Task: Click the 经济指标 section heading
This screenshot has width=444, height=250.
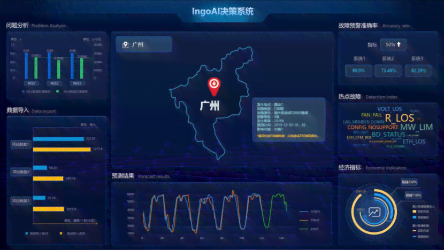Action: (x=350, y=167)
